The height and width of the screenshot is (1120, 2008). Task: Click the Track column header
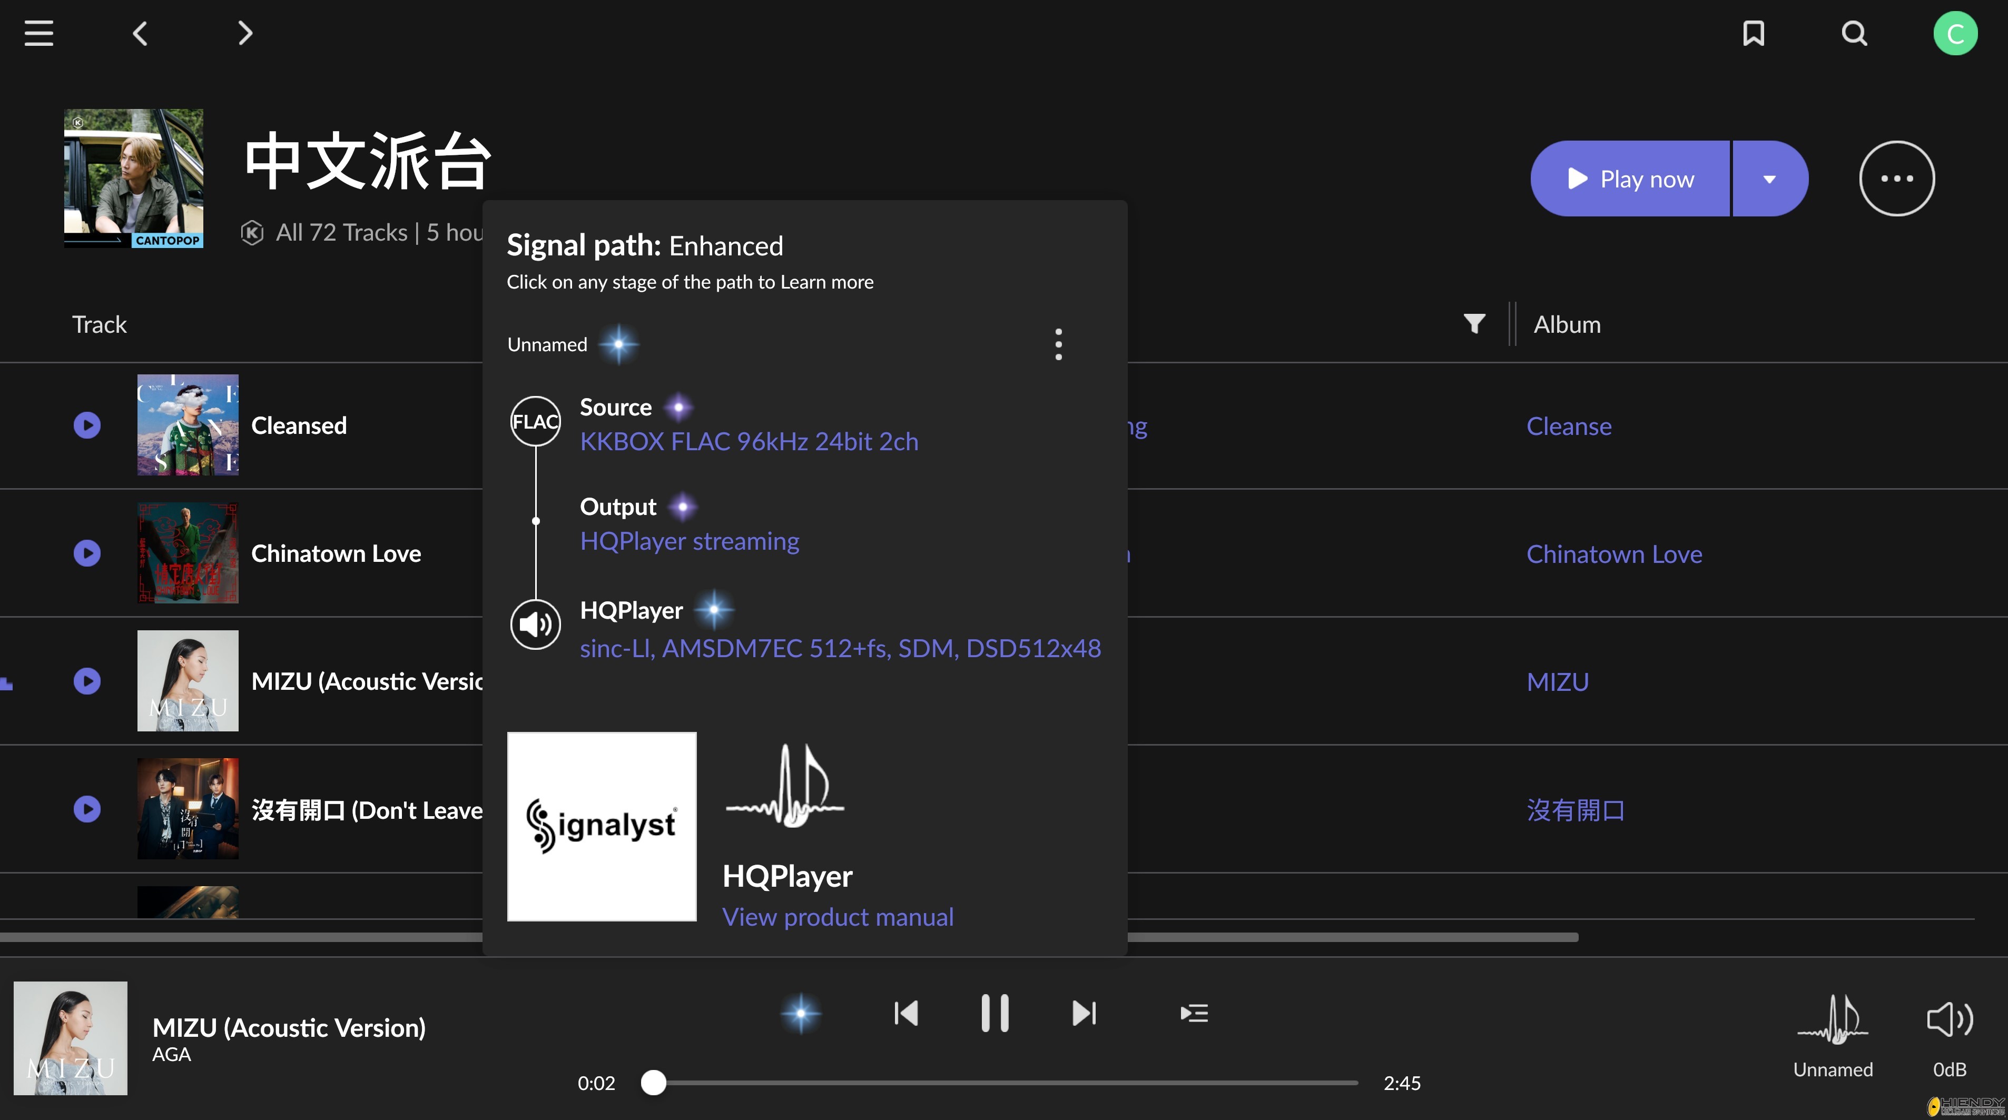point(99,324)
